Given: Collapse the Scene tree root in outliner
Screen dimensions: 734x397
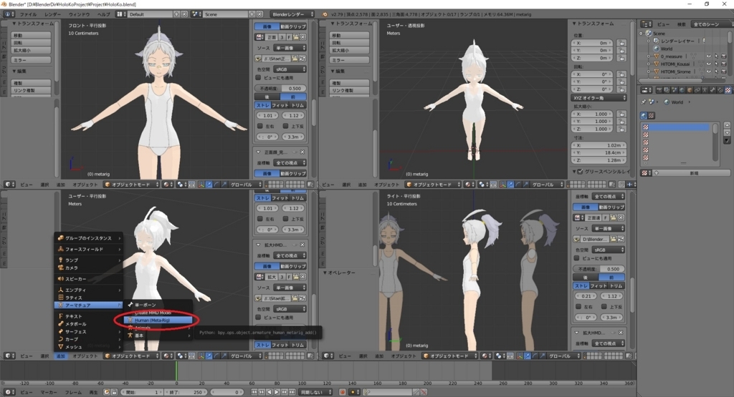Looking at the screenshot, I should (x=642, y=33).
